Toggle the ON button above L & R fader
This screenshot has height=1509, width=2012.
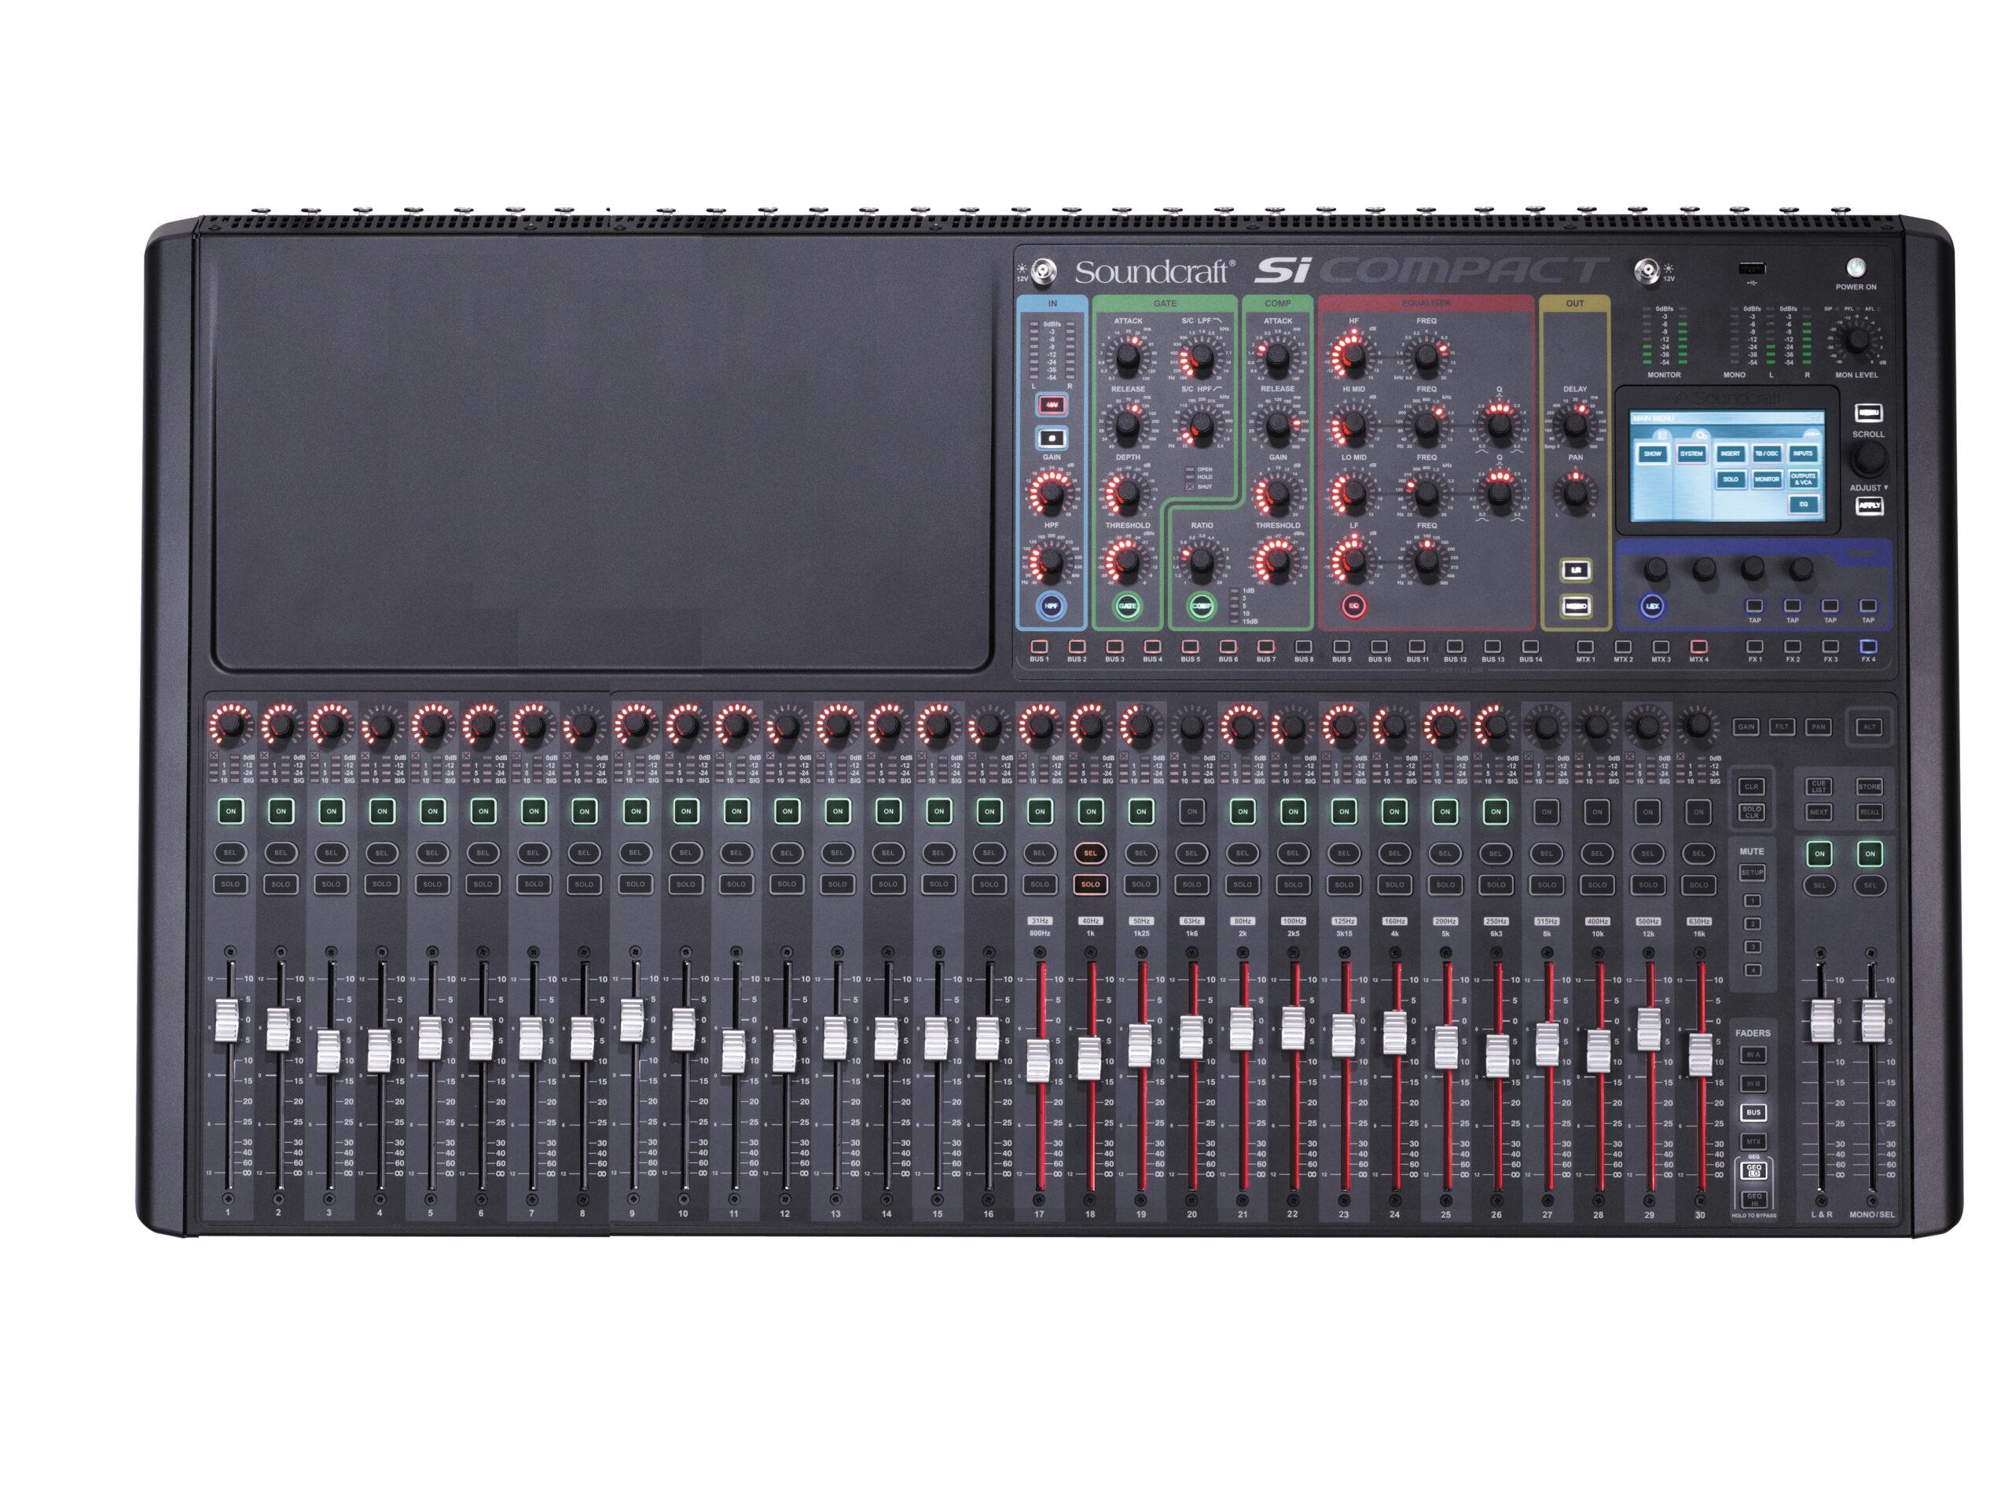click(1819, 854)
